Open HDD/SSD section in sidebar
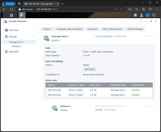 pos(14,52)
